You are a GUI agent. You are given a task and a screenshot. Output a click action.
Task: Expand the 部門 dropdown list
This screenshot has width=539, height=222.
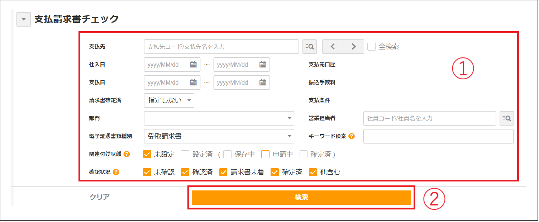(219, 118)
